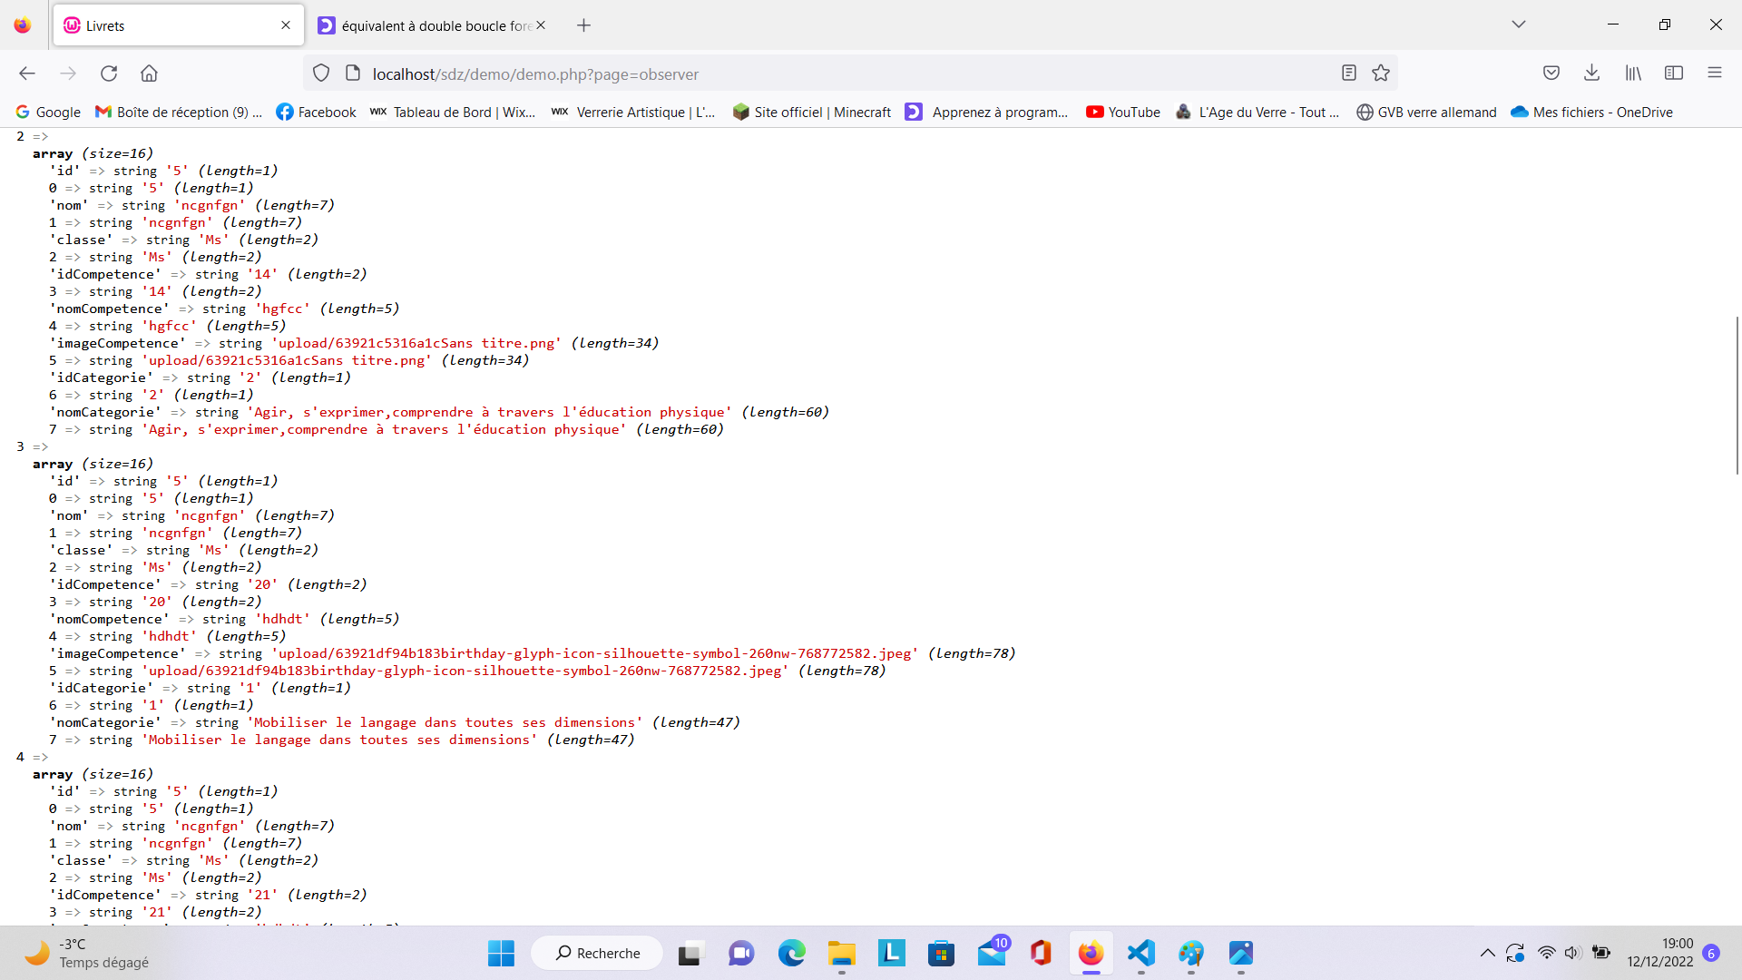Open the Google bookmark
The image size is (1742, 980).
point(47,112)
